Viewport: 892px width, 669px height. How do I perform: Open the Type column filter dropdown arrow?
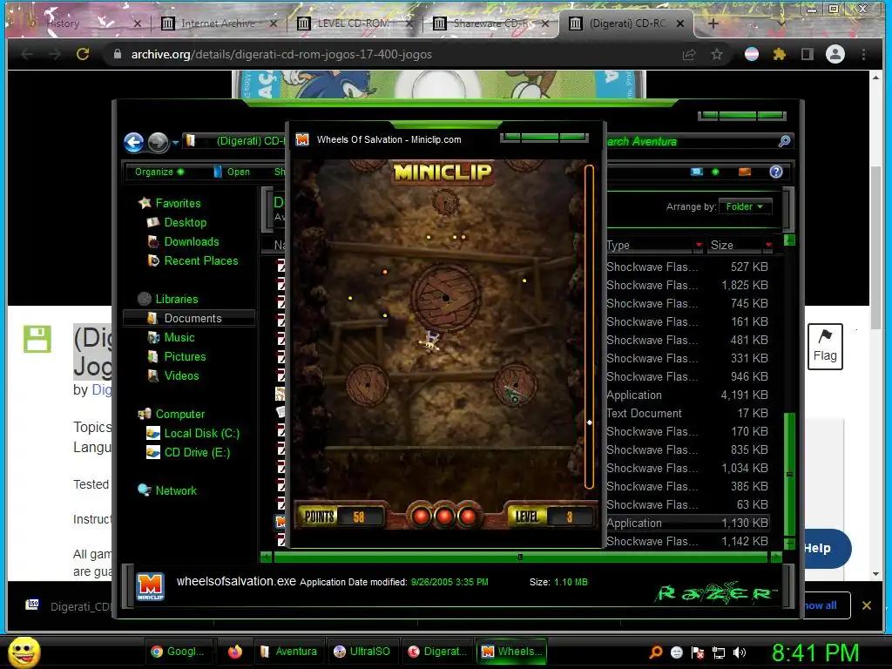click(x=699, y=245)
